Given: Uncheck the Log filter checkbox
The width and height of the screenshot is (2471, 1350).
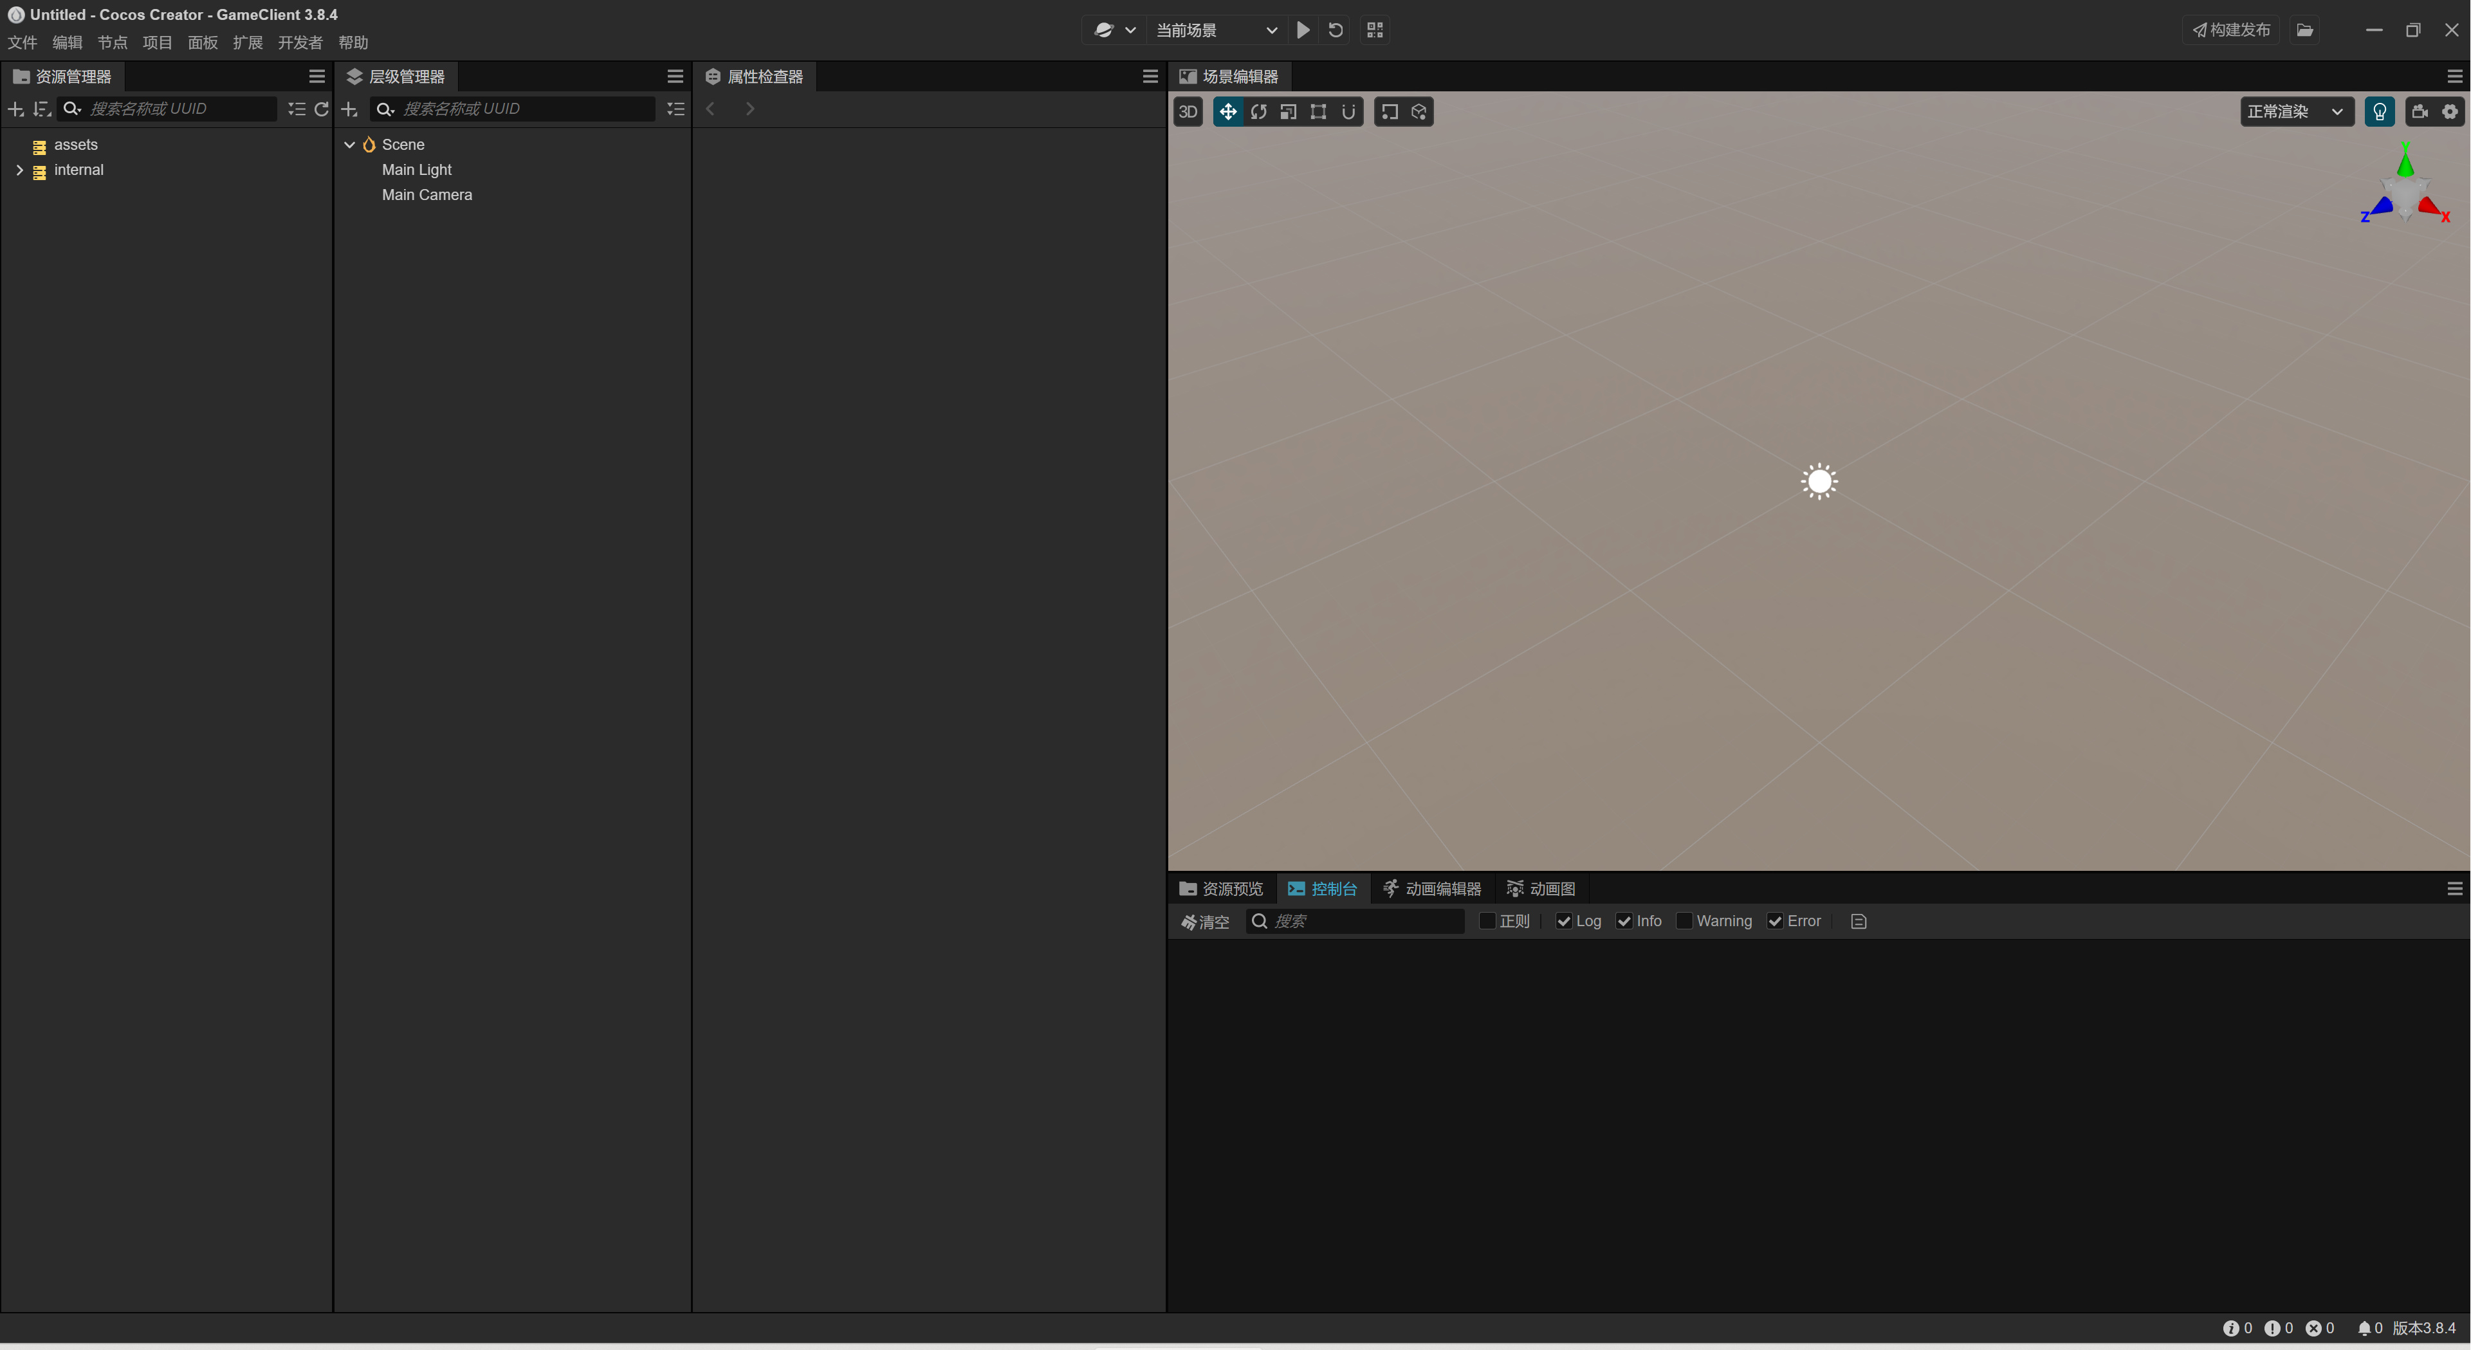Looking at the screenshot, I should pos(1563,920).
